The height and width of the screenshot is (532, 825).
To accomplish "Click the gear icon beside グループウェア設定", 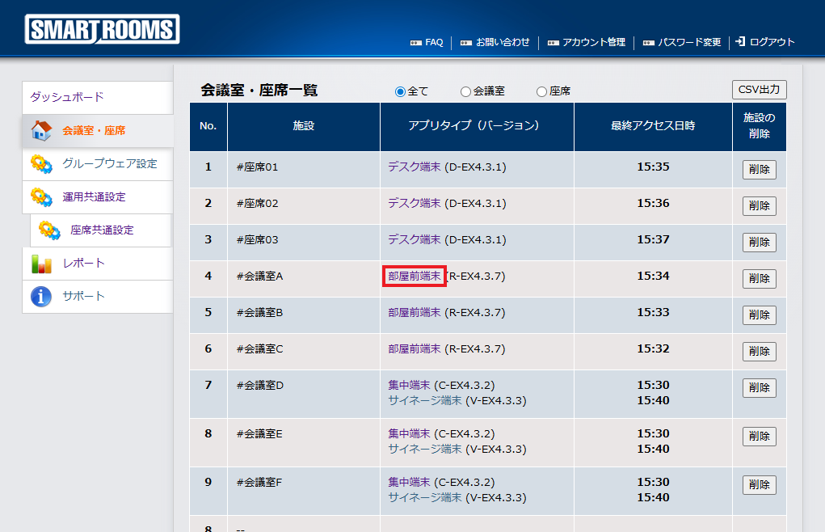I will 41,164.
